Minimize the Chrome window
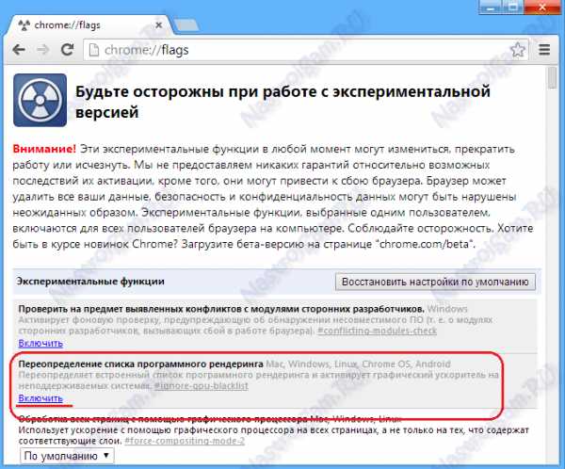This screenshot has width=565, height=469. tap(490, 7)
